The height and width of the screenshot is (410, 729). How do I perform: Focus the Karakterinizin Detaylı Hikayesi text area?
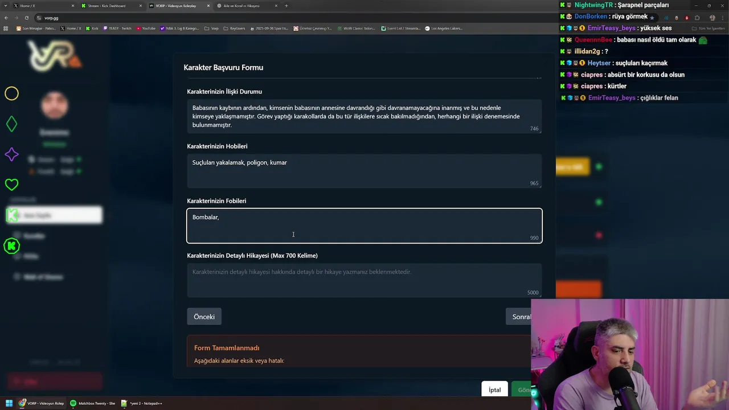click(x=364, y=280)
